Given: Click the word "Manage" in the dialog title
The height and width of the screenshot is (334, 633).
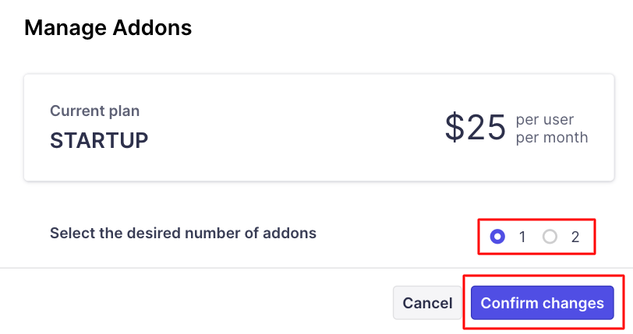Looking at the screenshot, I should 65,29.
